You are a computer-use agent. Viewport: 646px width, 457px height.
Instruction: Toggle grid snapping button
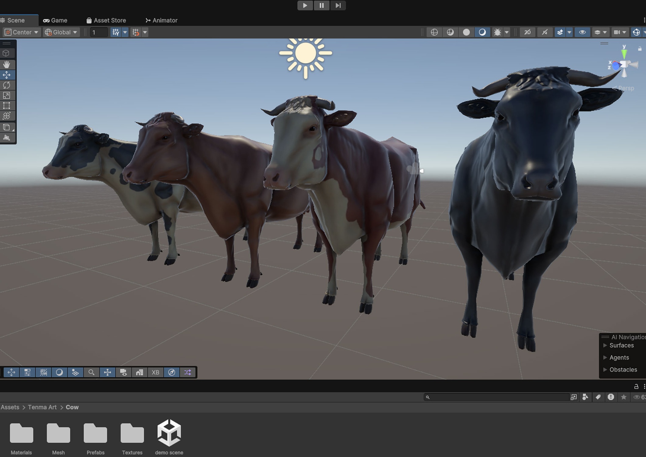pyautogui.click(x=115, y=32)
